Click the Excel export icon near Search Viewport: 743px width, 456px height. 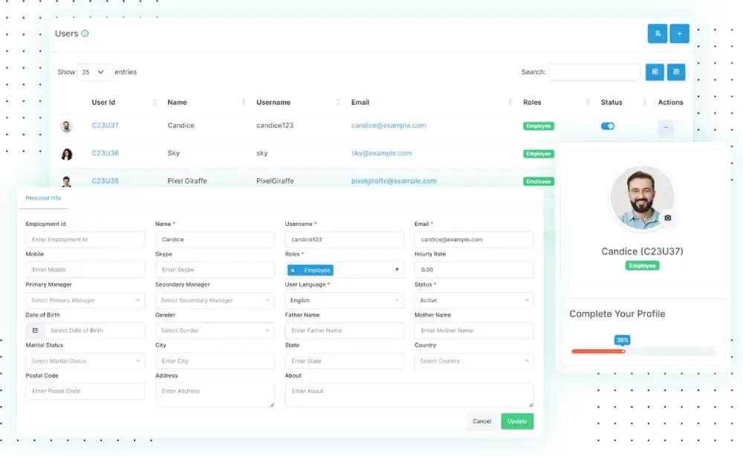pos(655,71)
